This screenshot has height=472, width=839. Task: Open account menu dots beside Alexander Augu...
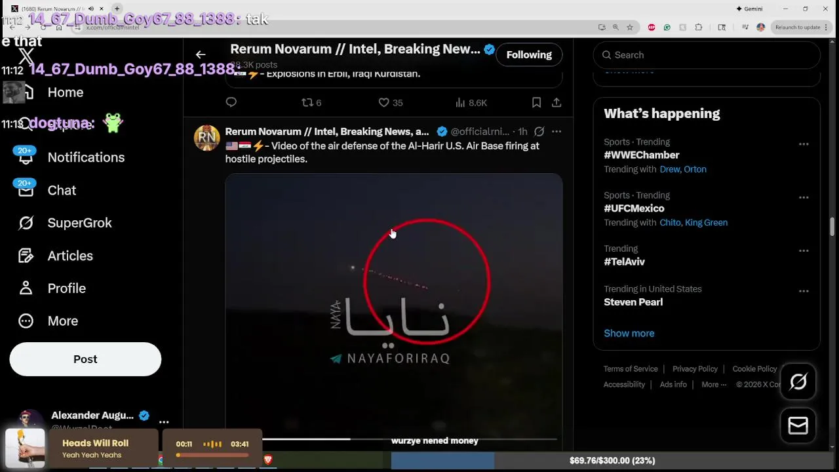164,422
